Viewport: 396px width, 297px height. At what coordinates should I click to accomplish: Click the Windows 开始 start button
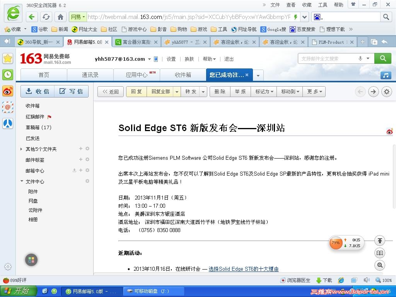pyautogui.click(x=18, y=291)
